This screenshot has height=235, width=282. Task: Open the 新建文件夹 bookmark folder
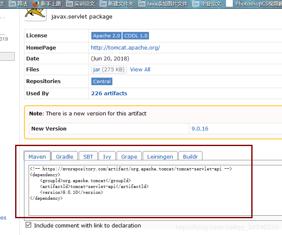117,3
